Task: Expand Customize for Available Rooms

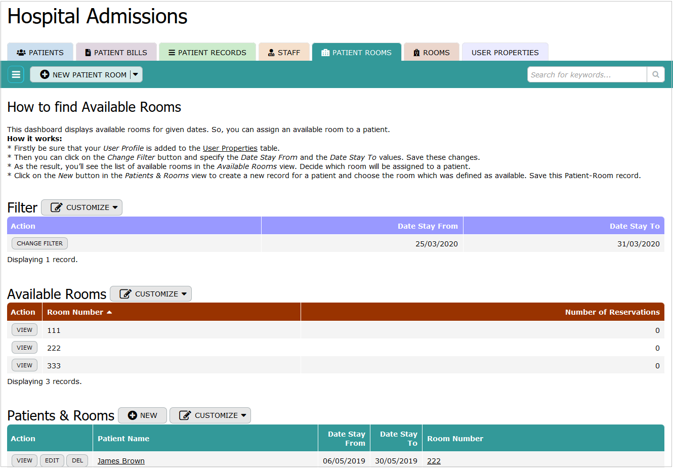Action: (x=151, y=294)
